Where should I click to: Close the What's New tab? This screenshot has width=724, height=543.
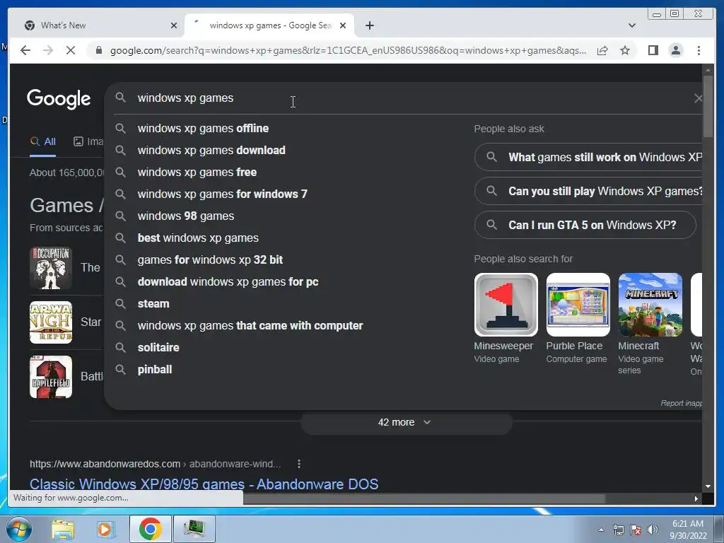pos(174,25)
